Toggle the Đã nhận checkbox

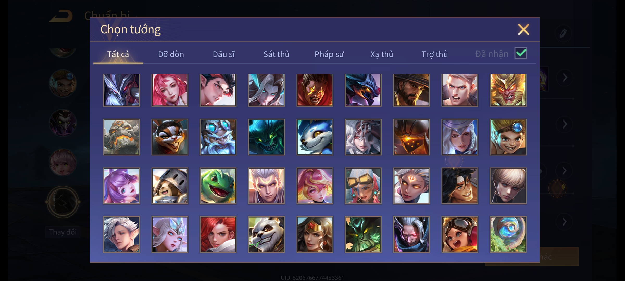coord(521,53)
